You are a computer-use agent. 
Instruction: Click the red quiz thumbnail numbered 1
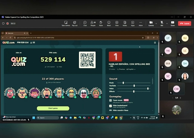coord(116,57)
